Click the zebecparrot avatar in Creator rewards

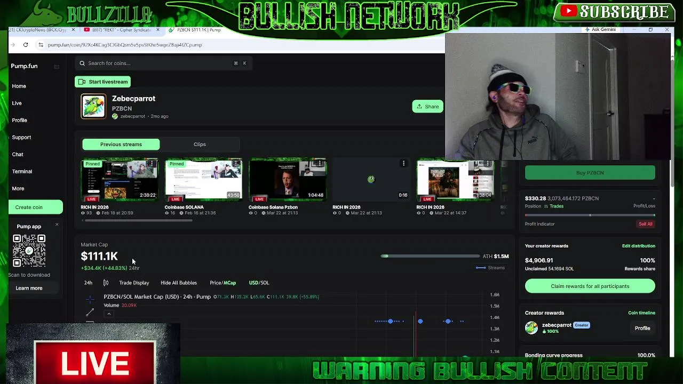531,328
